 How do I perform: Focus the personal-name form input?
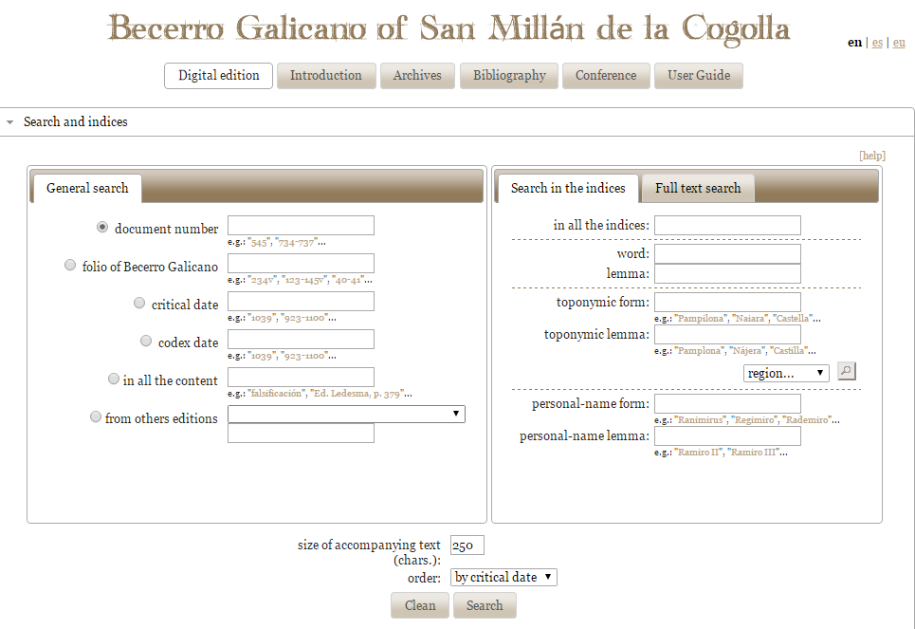(727, 403)
